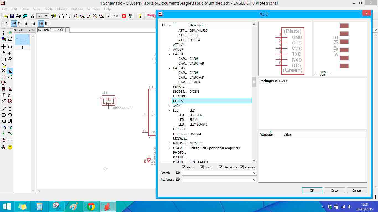Select the Delete X tool
Viewport: 378px width, 212px height.
(4, 71)
